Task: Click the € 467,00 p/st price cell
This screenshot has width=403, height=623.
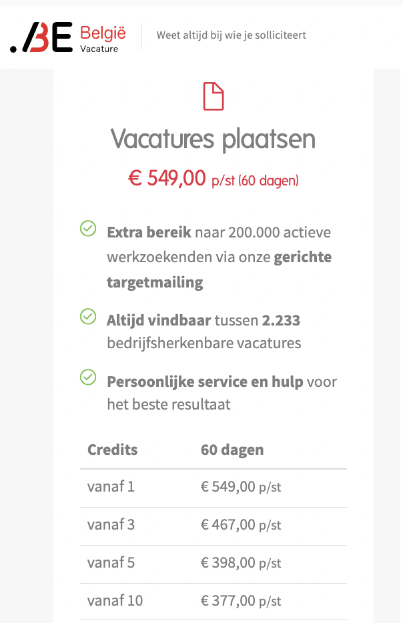Action: (241, 525)
